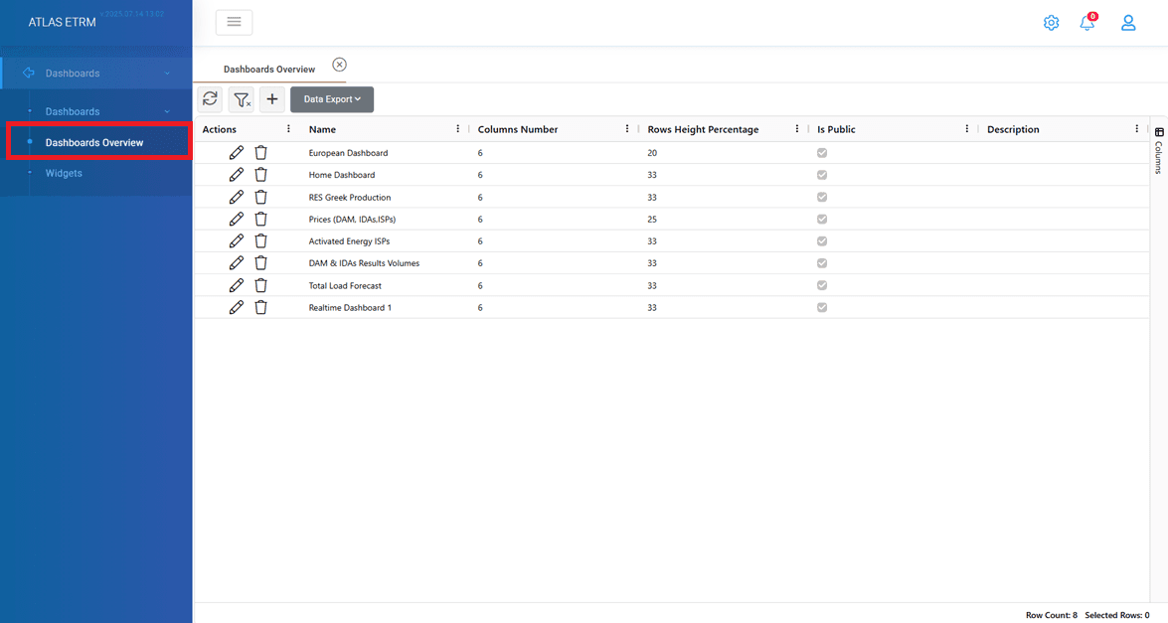Edit the DAM & IDAs Results Volumes row
Image resolution: width=1168 pixels, height=623 pixels.
237,262
